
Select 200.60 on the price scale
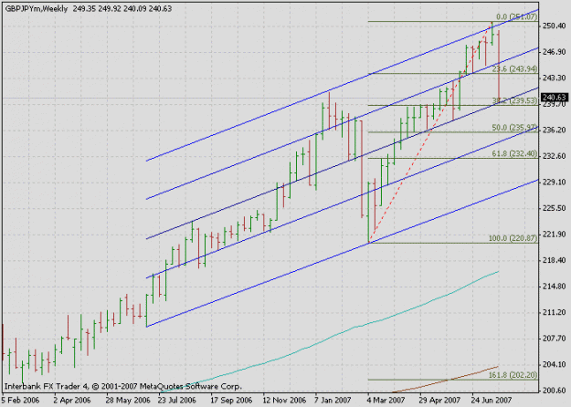tap(555, 391)
